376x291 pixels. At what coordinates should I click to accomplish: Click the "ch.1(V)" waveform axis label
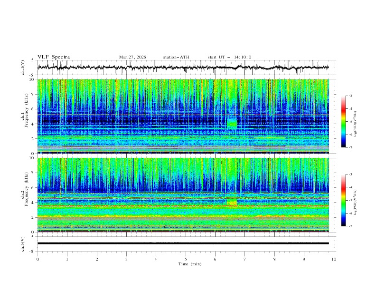[x=23, y=68]
